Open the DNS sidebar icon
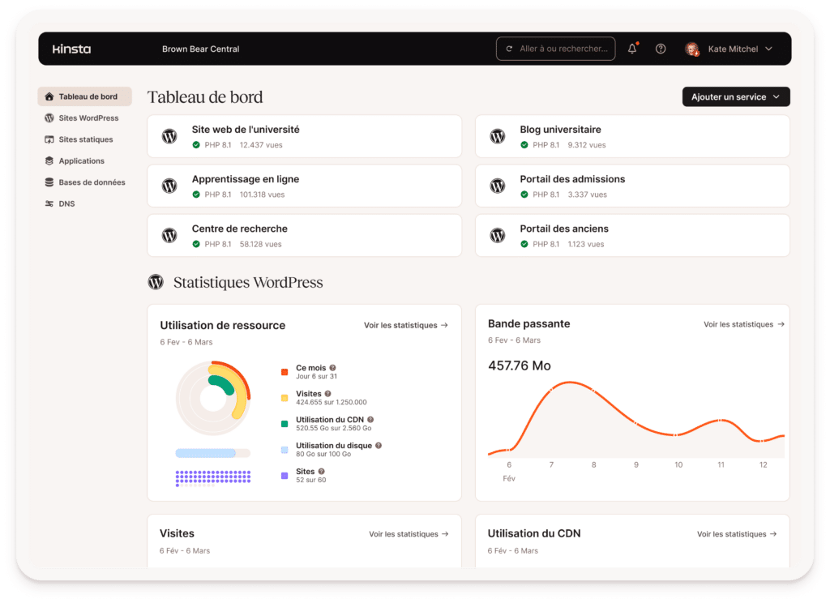The image size is (830, 603). 50,203
